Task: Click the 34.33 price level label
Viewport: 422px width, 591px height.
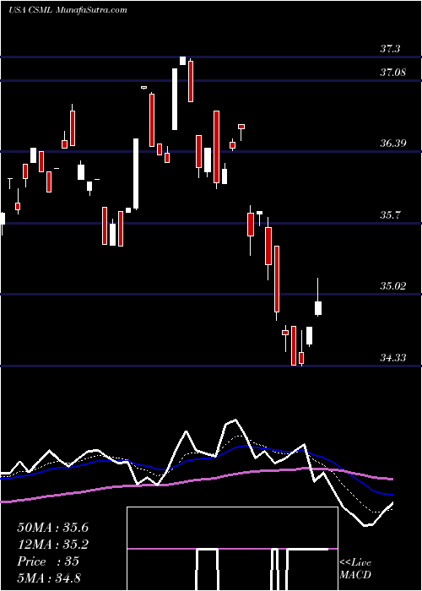Action: point(392,357)
